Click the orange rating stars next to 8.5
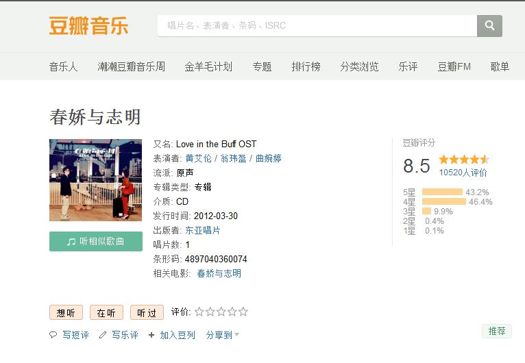 coord(464,160)
